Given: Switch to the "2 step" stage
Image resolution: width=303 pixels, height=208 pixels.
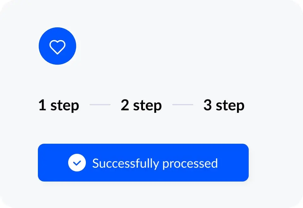Looking at the screenshot, I should [x=141, y=105].
